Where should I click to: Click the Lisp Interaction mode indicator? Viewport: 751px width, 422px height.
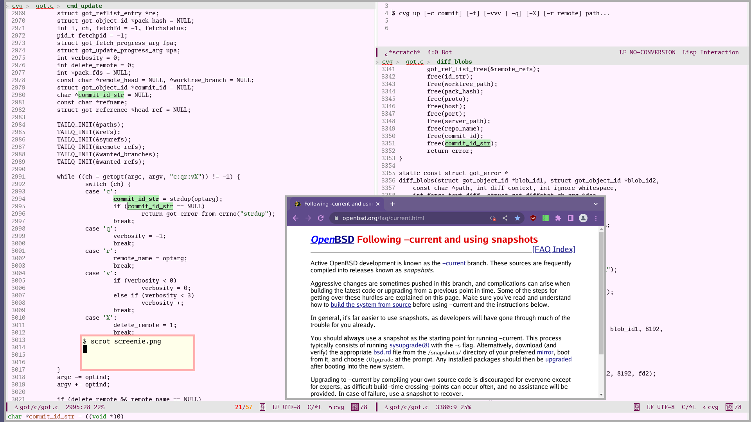point(711,52)
